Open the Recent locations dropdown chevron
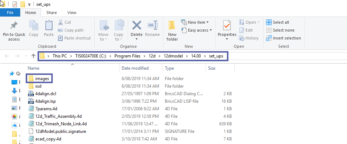The image size is (347, 144). pos(26,56)
